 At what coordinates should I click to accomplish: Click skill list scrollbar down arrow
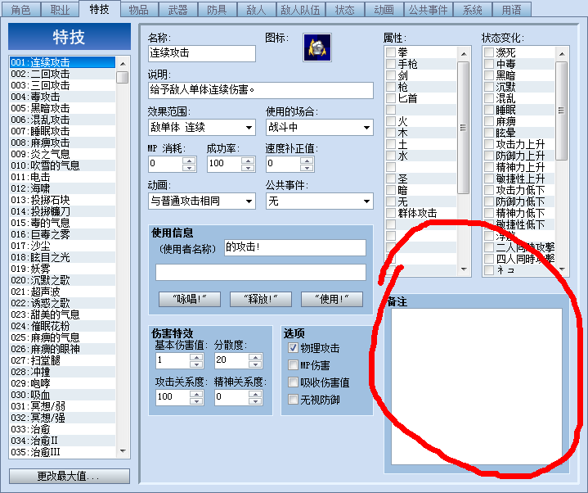(x=123, y=451)
